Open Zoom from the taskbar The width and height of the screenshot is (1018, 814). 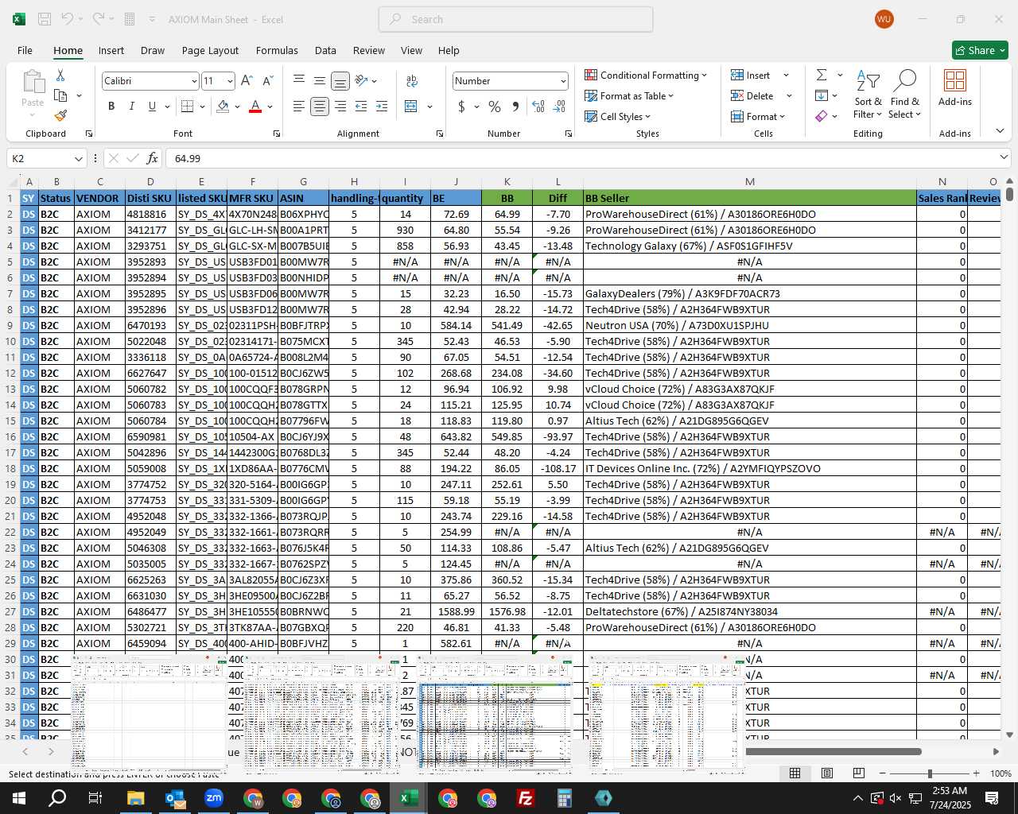(x=214, y=798)
